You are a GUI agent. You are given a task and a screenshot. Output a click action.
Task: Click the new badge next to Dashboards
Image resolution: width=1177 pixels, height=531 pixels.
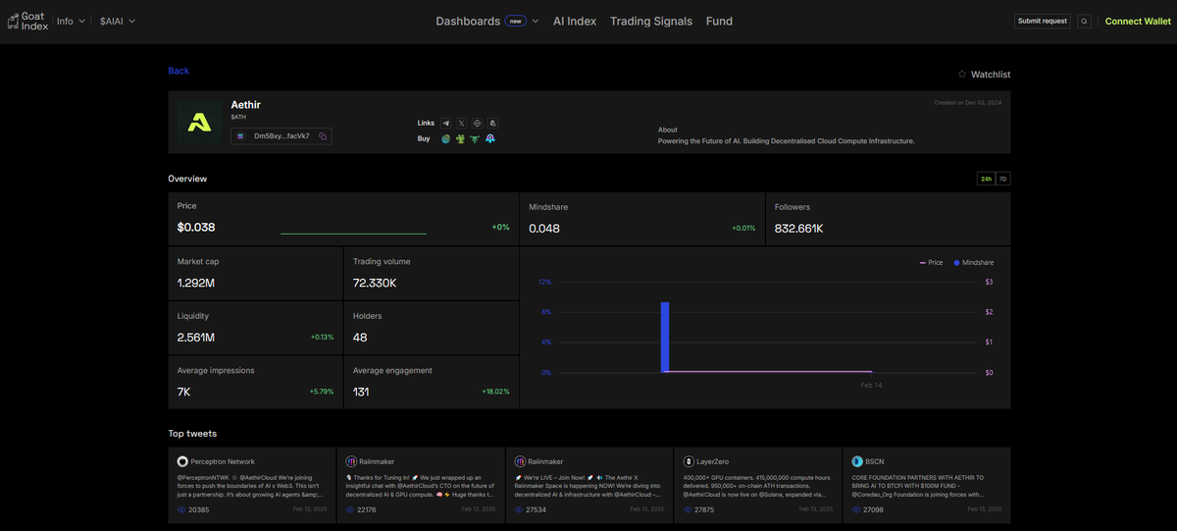(x=516, y=21)
